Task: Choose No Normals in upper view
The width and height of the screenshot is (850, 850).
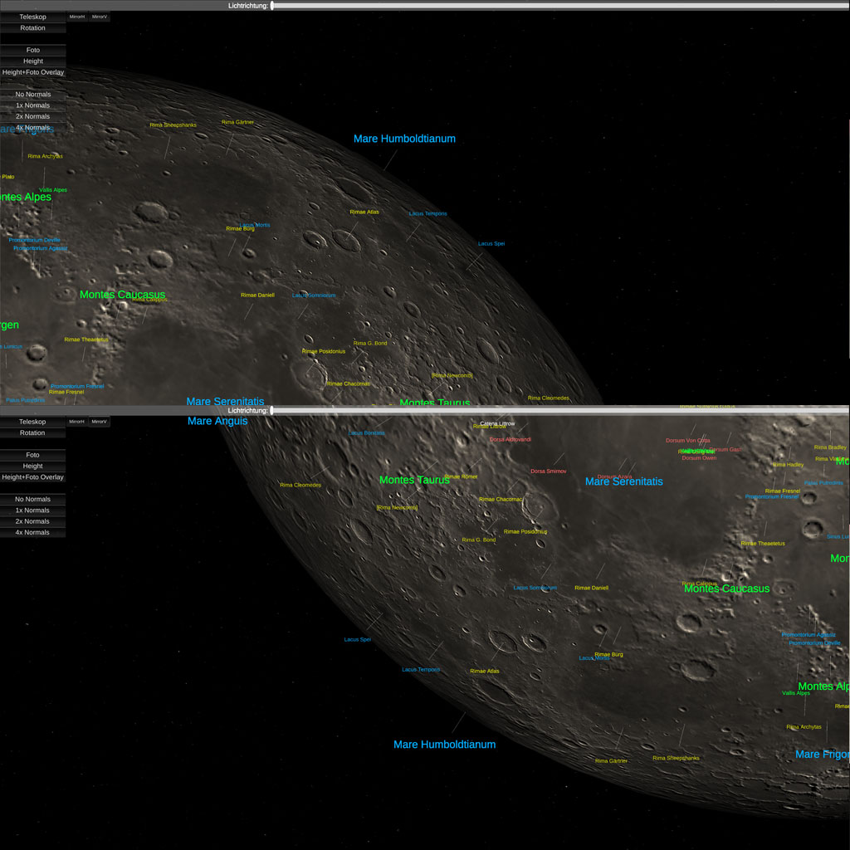Action: click(33, 95)
